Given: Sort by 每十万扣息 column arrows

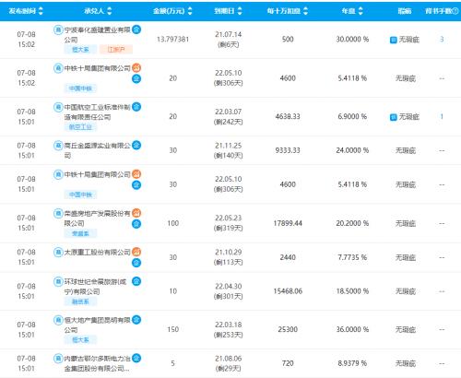Looking at the screenshot, I should tap(305, 11).
